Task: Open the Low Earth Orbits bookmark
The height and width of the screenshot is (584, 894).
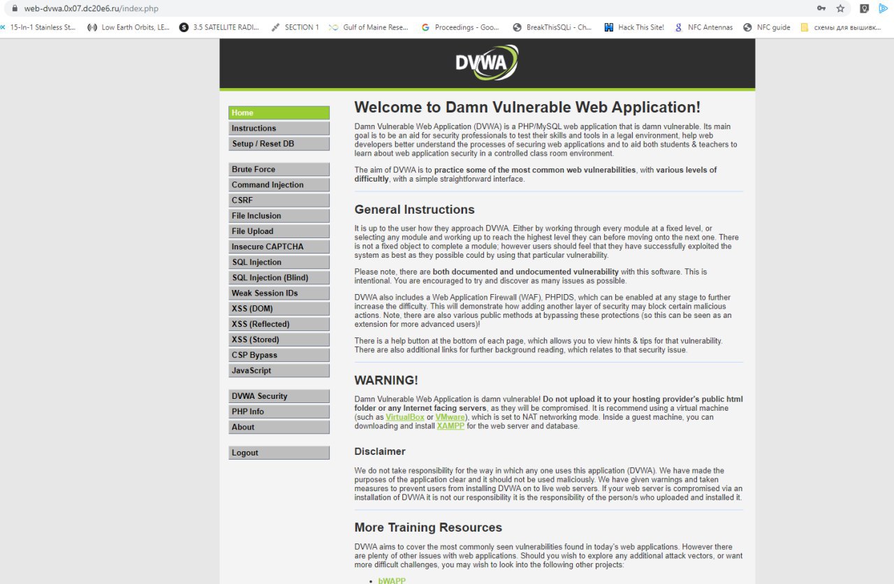Action: coord(129,27)
